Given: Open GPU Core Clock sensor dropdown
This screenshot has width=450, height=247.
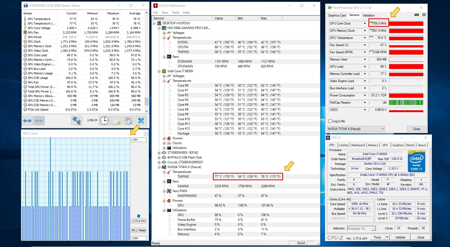Looking at the screenshot, I should (365, 23).
